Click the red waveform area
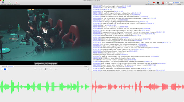Screen dimensions: 184x102 pos(138,87)
